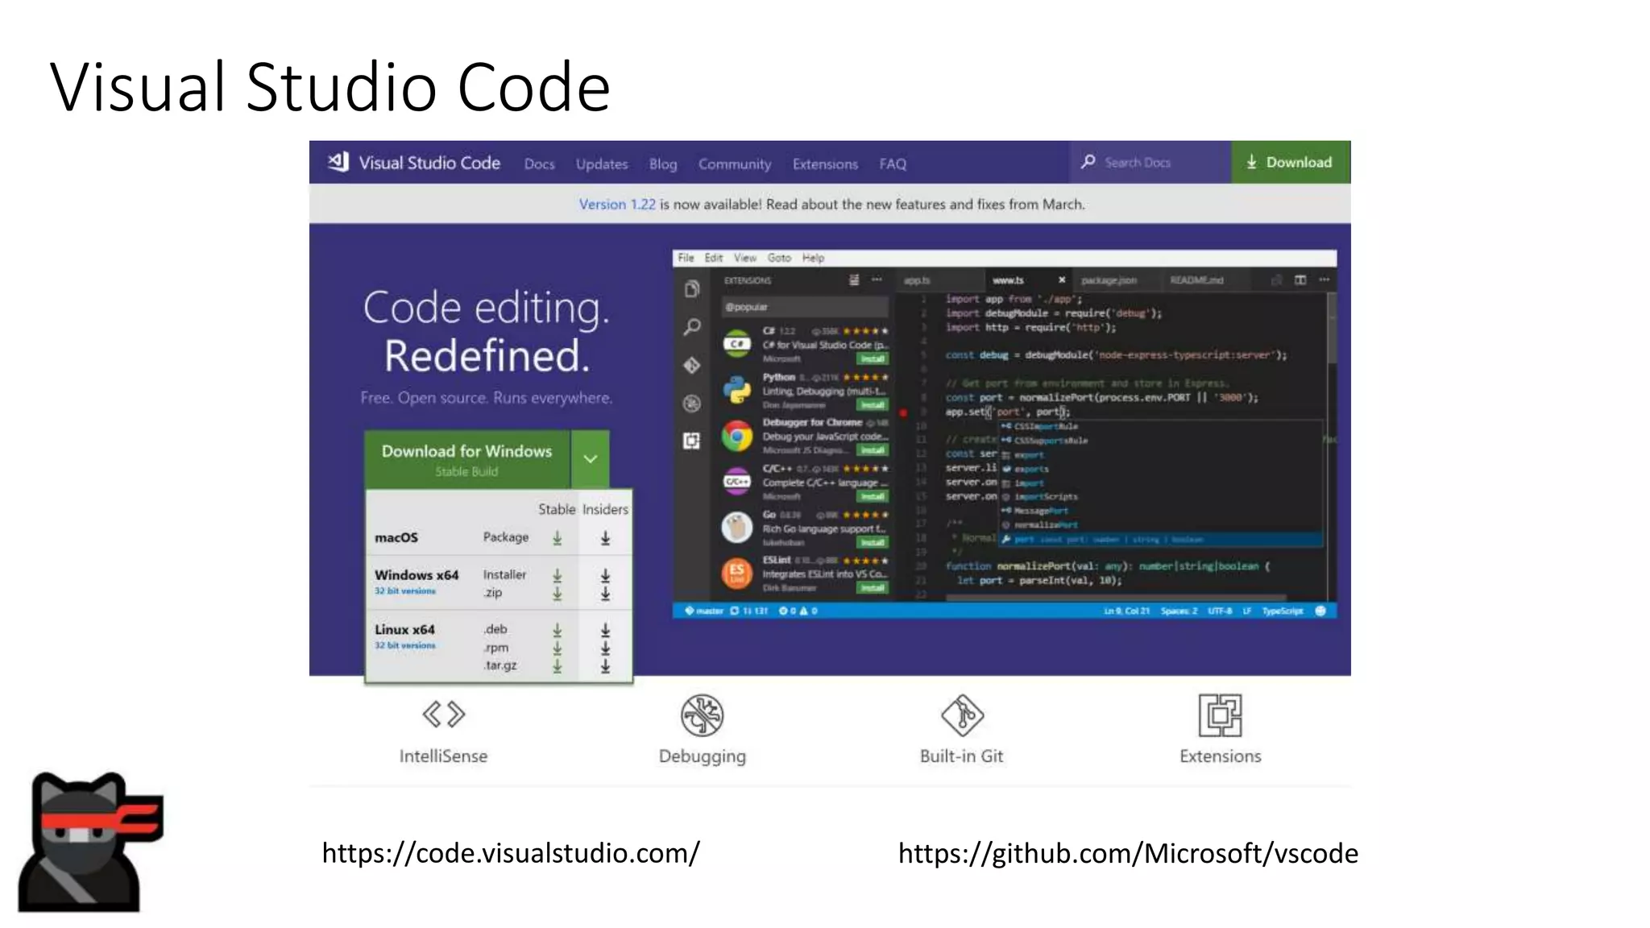
Task: Click the @popular extensions search box
Action: 805,307
